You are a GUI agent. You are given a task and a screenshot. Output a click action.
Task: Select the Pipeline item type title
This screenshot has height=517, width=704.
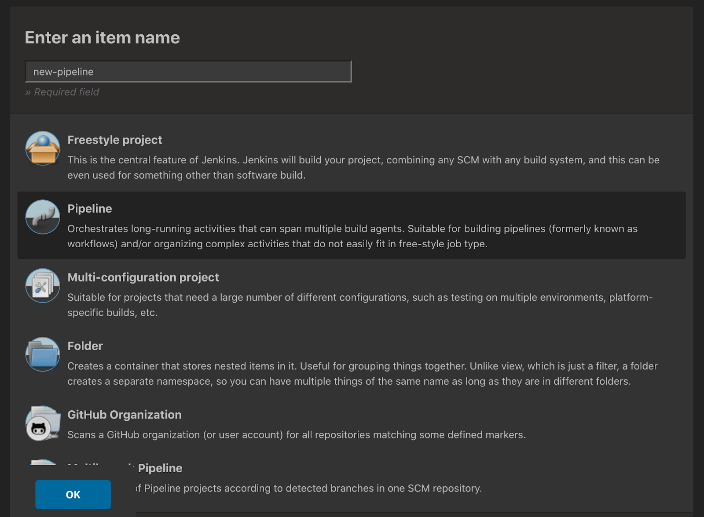click(90, 209)
